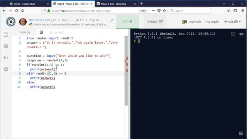The height and width of the screenshot is (139, 247).
Task: Clear the console with the clear icon
Action: tap(241, 34)
